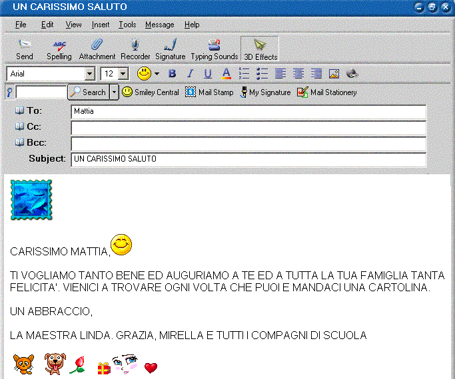Click line starting "TI VOGLIAMO TANTO BENE"
This screenshot has width=455, height=379.
pyautogui.click(x=227, y=275)
